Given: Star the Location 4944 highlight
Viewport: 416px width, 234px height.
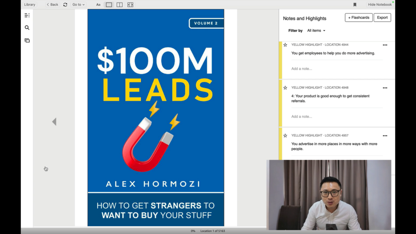Looking at the screenshot, I should pos(285,45).
